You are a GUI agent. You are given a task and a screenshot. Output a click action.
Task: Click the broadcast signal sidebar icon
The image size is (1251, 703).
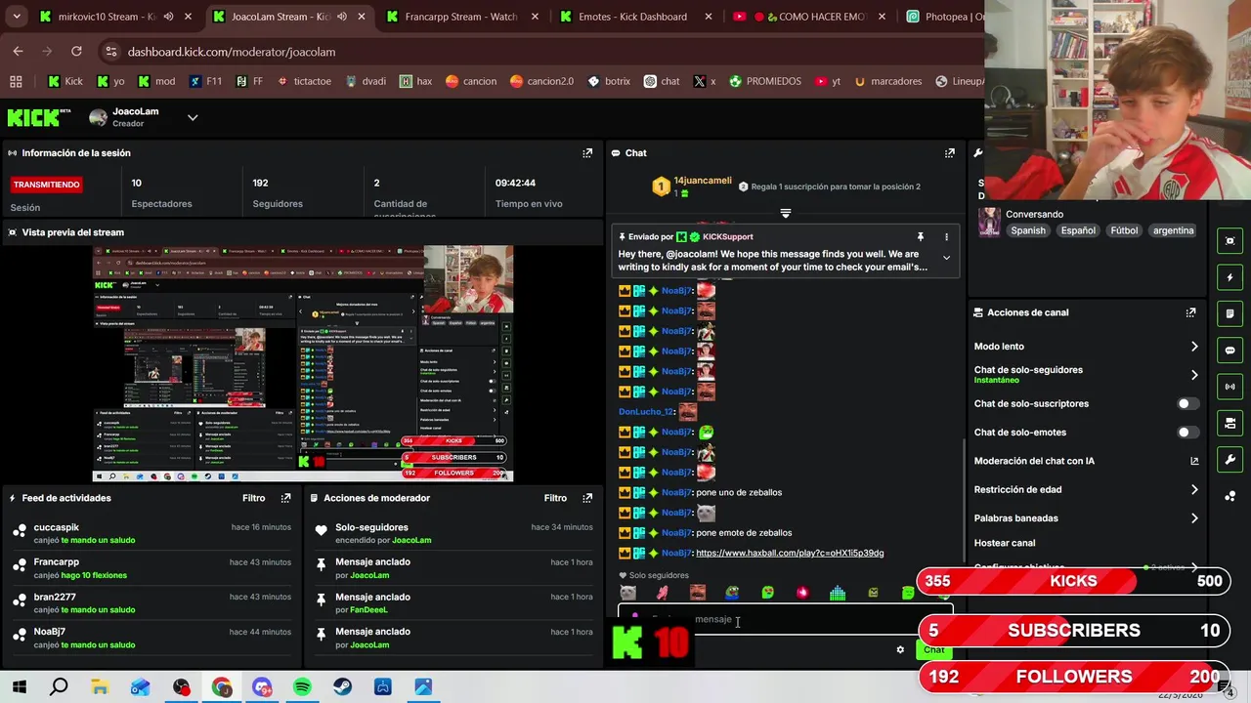coord(1229,387)
